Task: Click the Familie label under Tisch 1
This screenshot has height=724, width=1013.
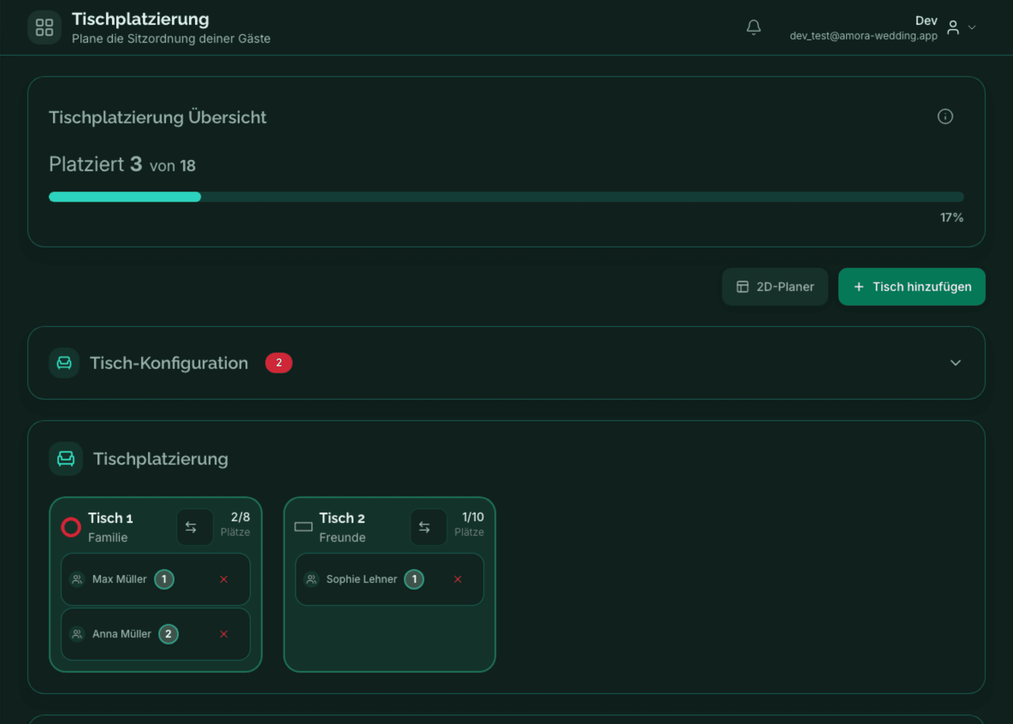Action: (108, 537)
